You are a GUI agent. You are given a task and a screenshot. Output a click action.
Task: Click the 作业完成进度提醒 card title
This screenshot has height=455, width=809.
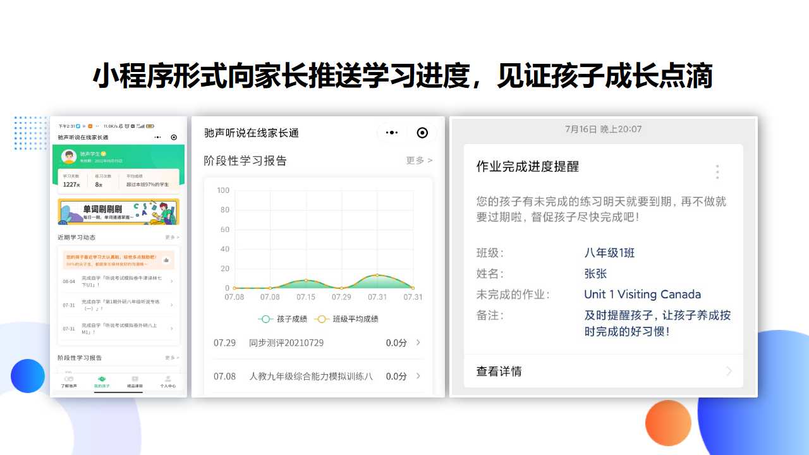[528, 167]
